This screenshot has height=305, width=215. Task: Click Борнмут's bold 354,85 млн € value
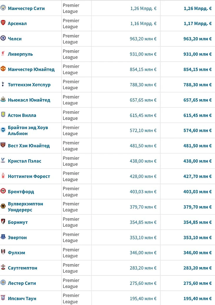pos(197,222)
